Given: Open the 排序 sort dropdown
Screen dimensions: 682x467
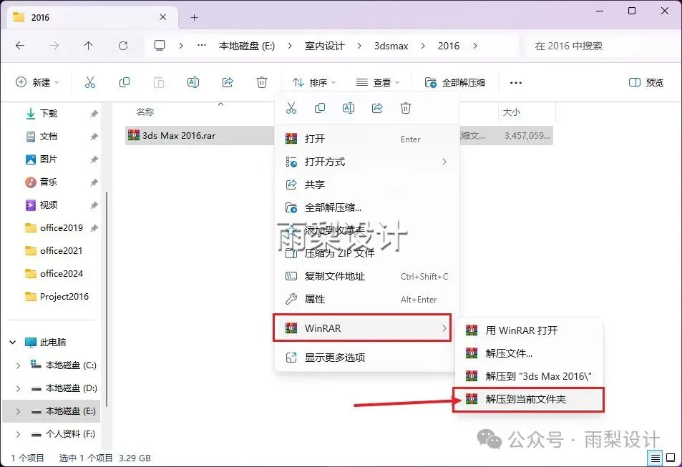Looking at the screenshot, I should point(314,82).
